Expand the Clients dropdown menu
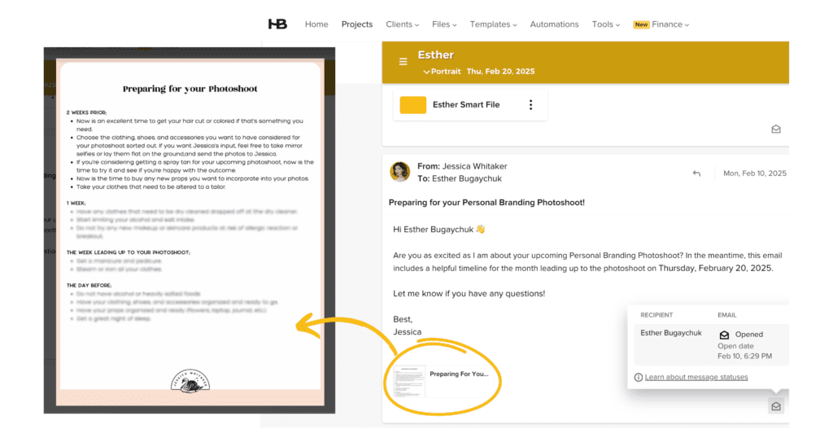The width and height of the screenshot is (833, 438). click(x=402, y=24)
